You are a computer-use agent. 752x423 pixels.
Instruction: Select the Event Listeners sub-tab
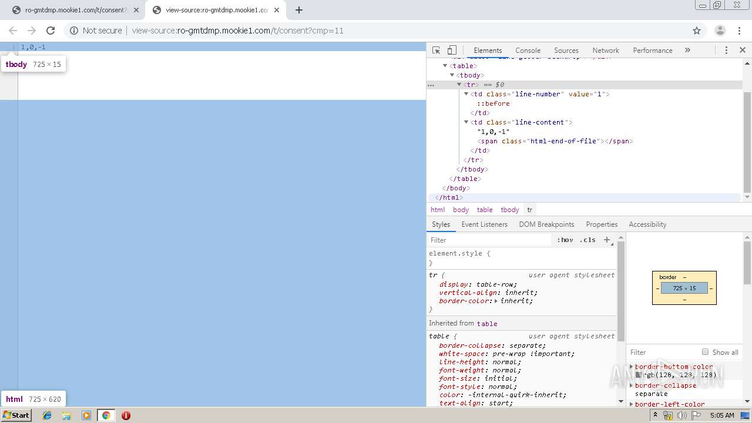484,224
